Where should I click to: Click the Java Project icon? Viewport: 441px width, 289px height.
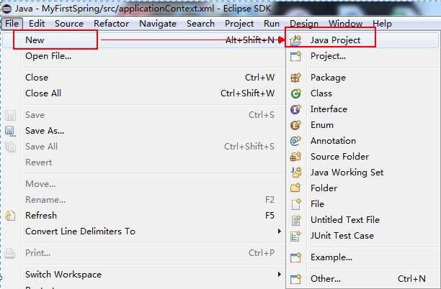pyautogui.click(x=295, y=40)
